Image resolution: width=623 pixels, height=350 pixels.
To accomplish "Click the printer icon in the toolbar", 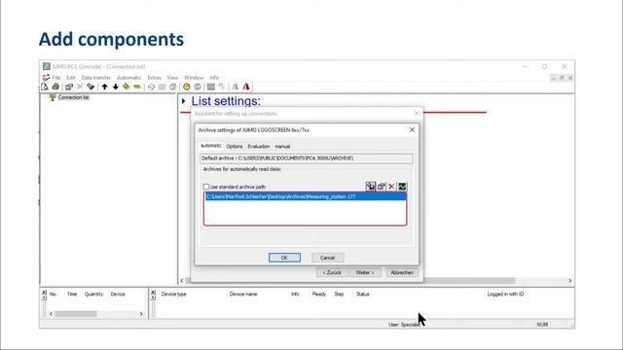I will click(x=55, y=87).
